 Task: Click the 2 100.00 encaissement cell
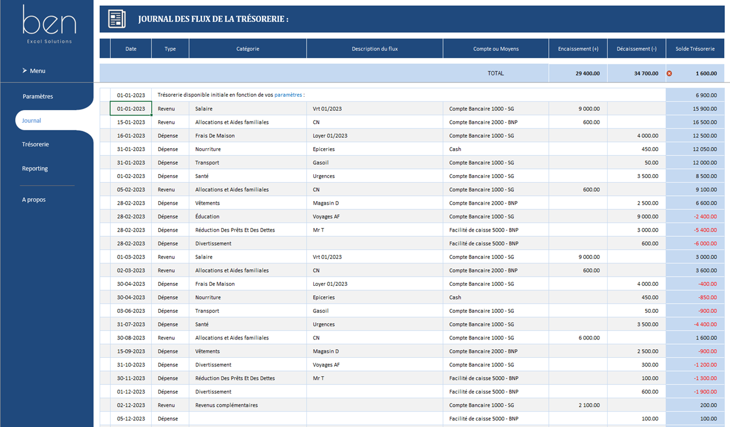pyautogui.click(x=578, y=405)
